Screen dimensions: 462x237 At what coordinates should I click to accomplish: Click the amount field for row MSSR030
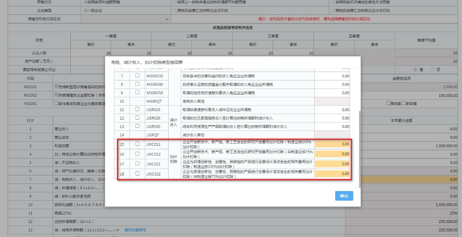click(332, 76)
